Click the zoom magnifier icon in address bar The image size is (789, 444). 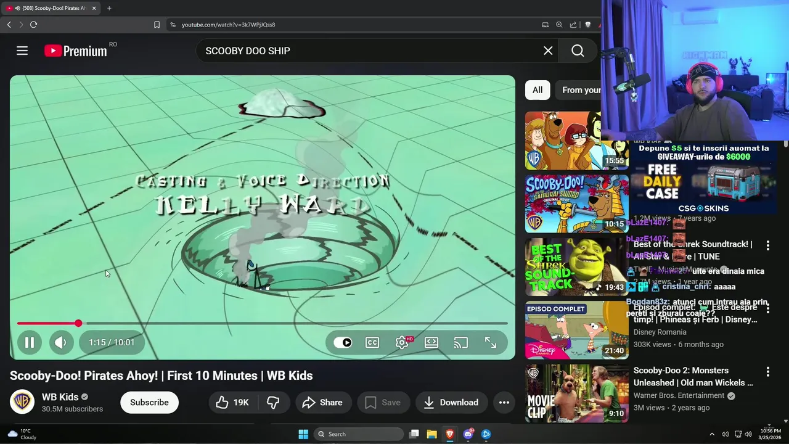click(559, 25)
